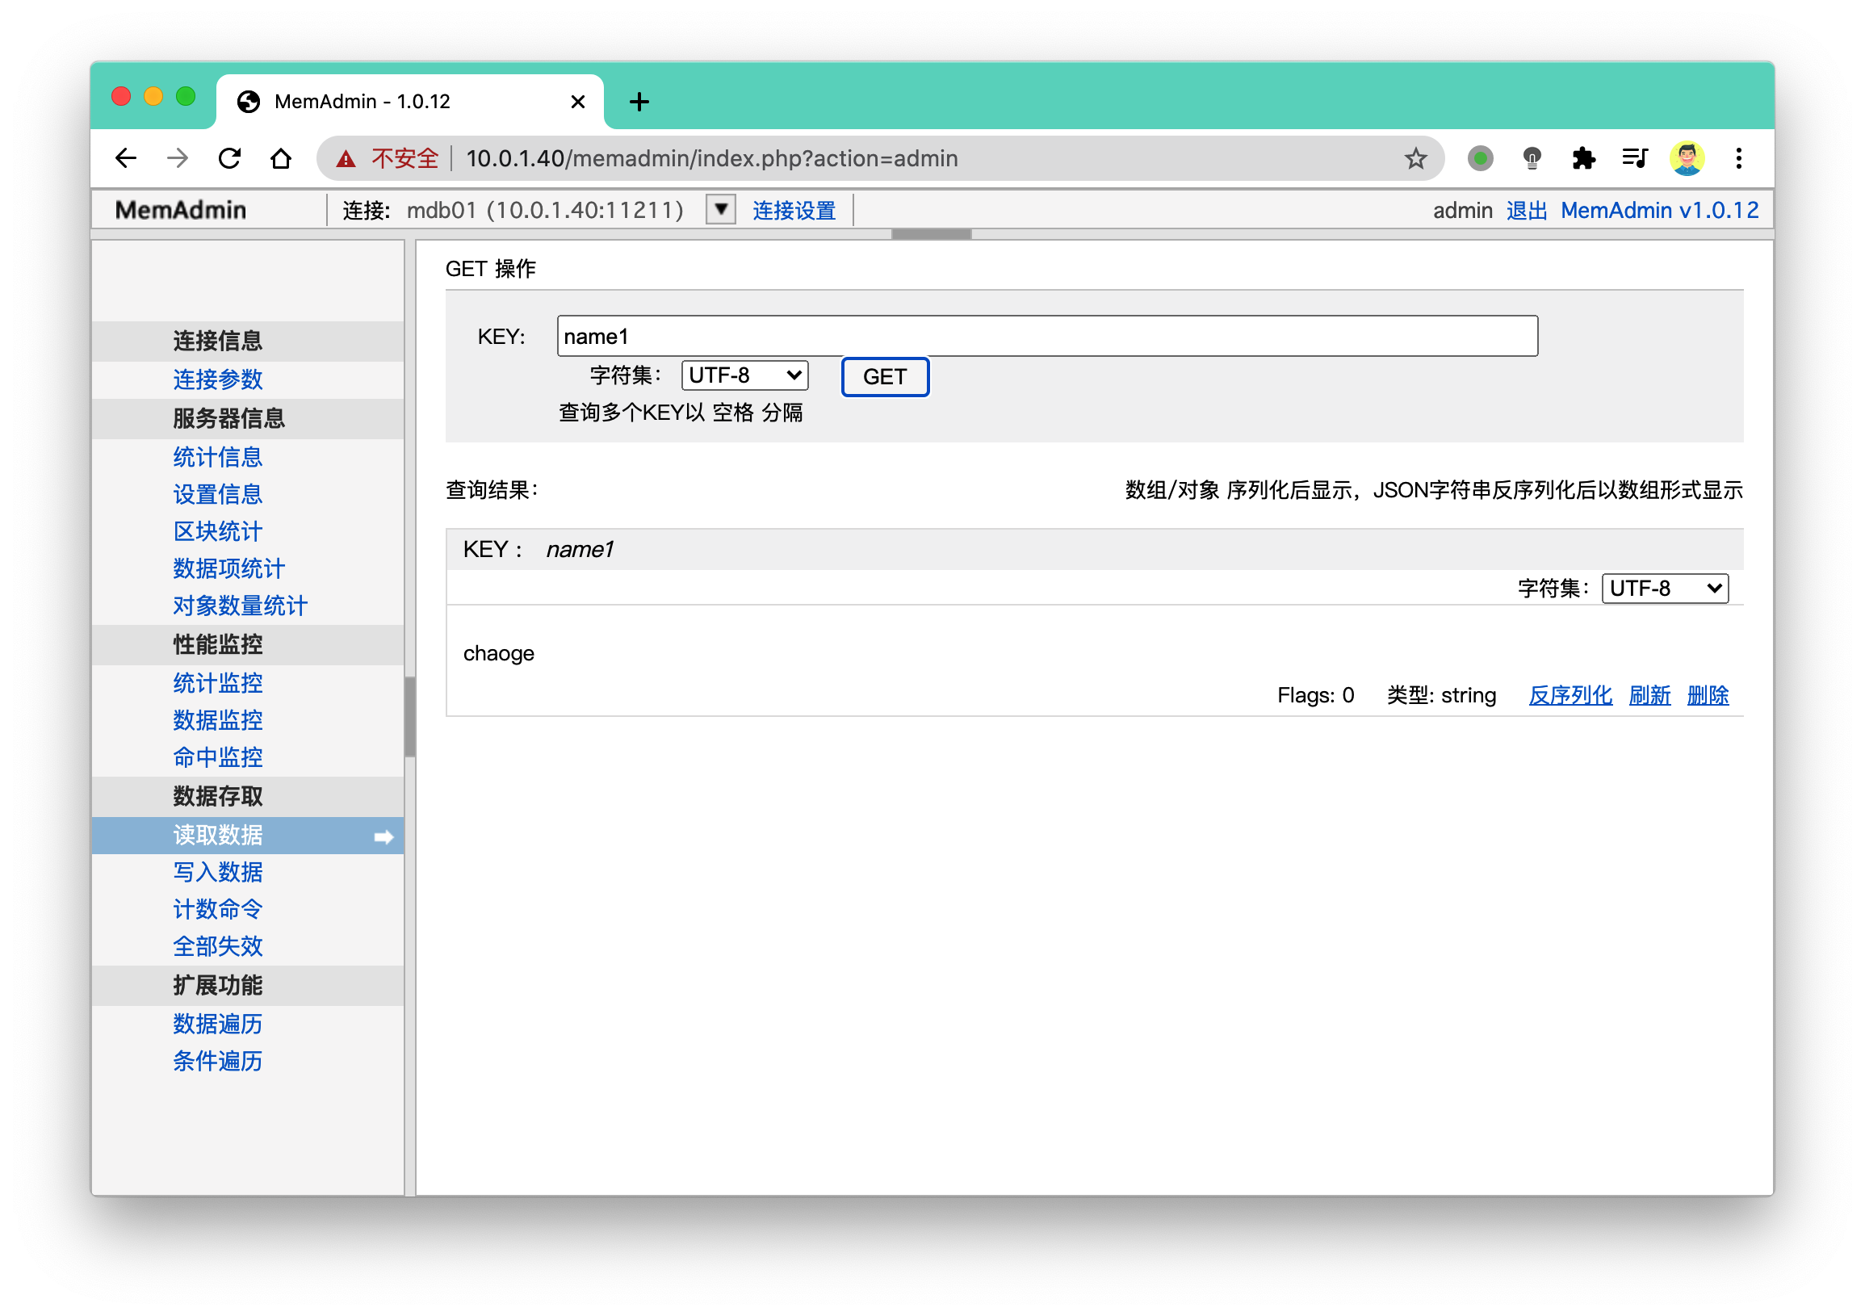Viewport: 1865px width, 1316px height.
Task: Bookmark this page with the star icon
Action: pos(1415,157)
